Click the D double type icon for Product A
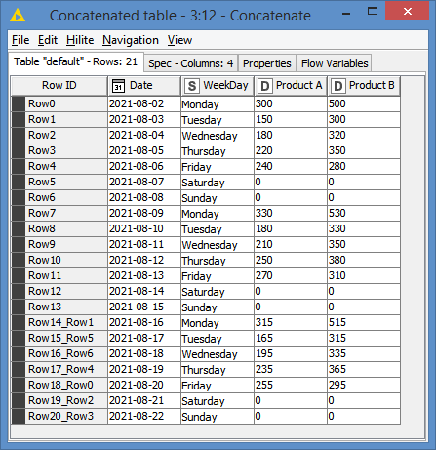Image resolution: width=436 pixels, height=450 pixels. pos(265,86)
